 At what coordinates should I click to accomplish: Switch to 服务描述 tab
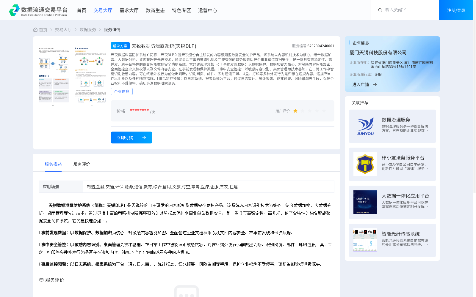click(53, 164)
